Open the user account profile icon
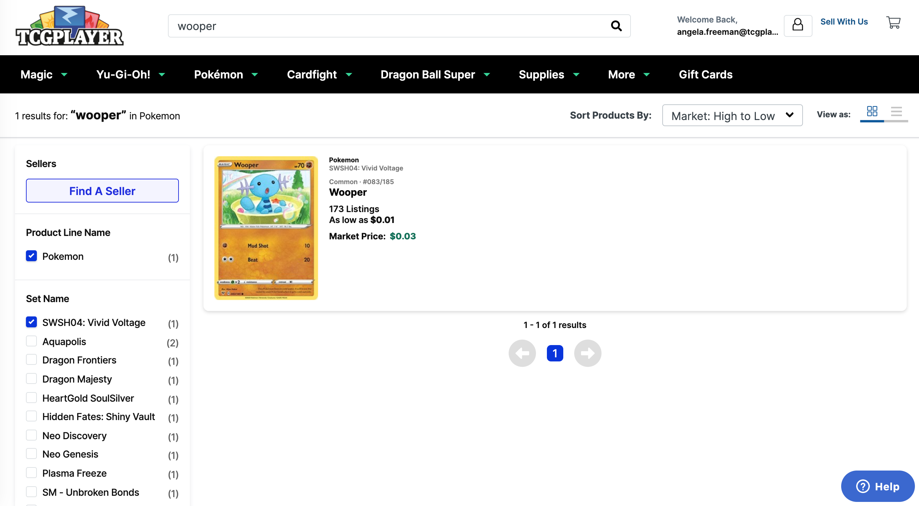Viewport: 919px width, 506px height. tap(798, 25)
